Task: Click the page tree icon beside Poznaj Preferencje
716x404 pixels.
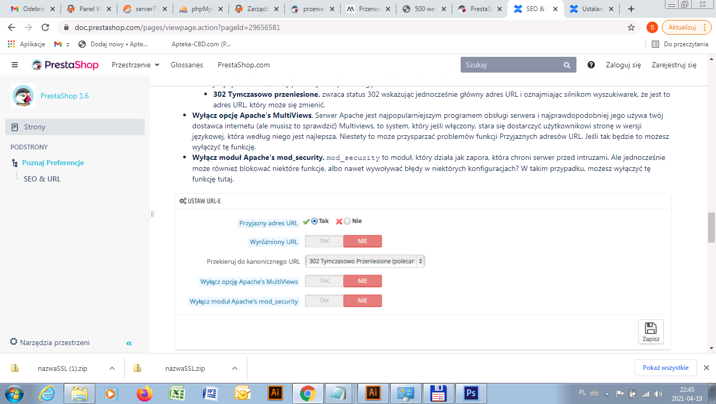Action: [14, 163]
